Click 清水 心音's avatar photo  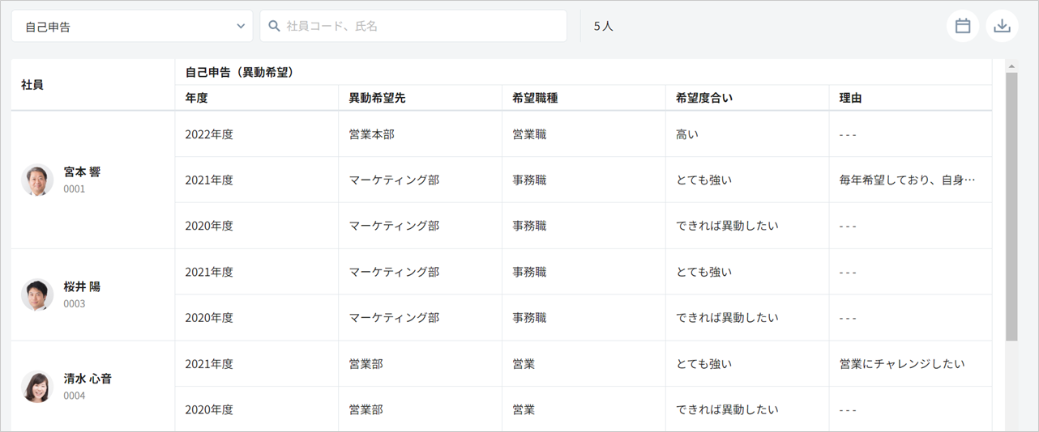tap(37, 387)
